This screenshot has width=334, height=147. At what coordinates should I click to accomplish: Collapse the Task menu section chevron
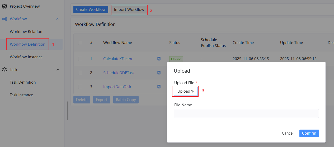tap(58, 70)
